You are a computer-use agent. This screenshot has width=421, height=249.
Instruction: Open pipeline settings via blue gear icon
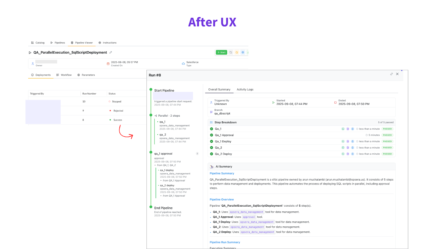tap(243, 52)
